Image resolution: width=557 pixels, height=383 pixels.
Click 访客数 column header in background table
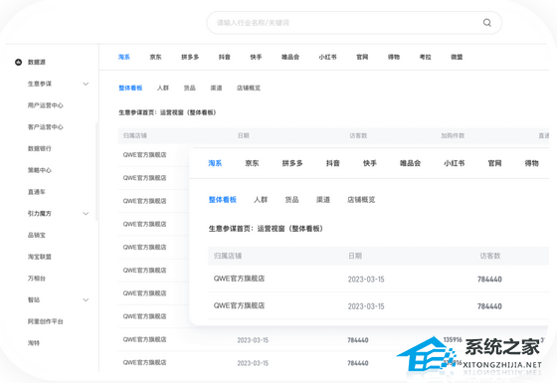pos(358,135)
